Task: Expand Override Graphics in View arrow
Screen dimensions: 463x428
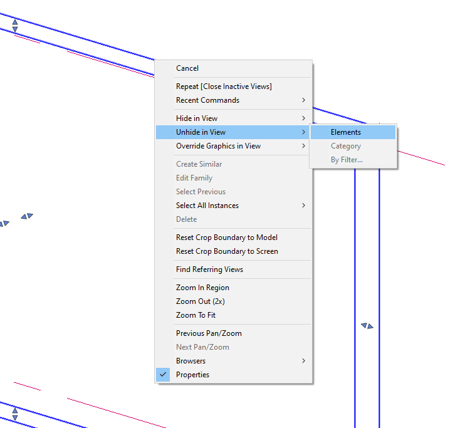Action: coord(303,146)
